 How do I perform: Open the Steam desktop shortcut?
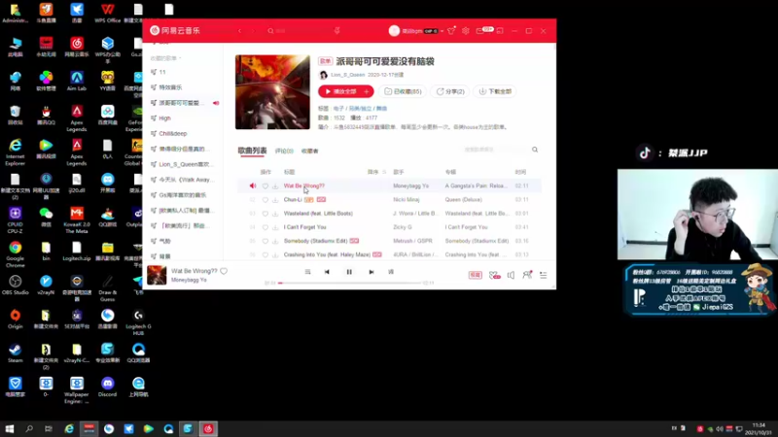point(15,353)
